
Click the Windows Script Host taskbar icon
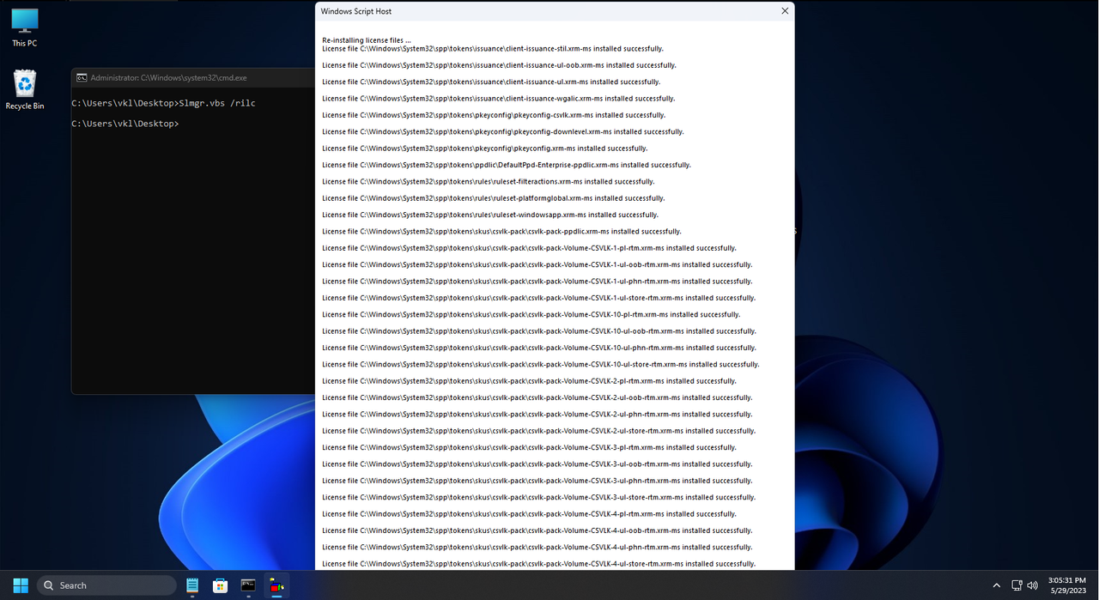(x=276, y=585)
